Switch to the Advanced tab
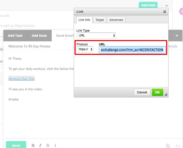This screenshot has height=148, width=183. [116, 20]
